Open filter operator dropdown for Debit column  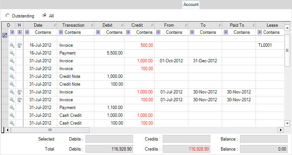click(x=98, y=32)
